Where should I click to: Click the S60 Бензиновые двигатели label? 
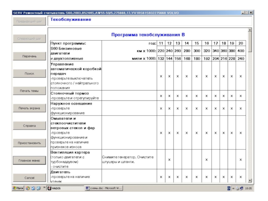tap(66, 51)
